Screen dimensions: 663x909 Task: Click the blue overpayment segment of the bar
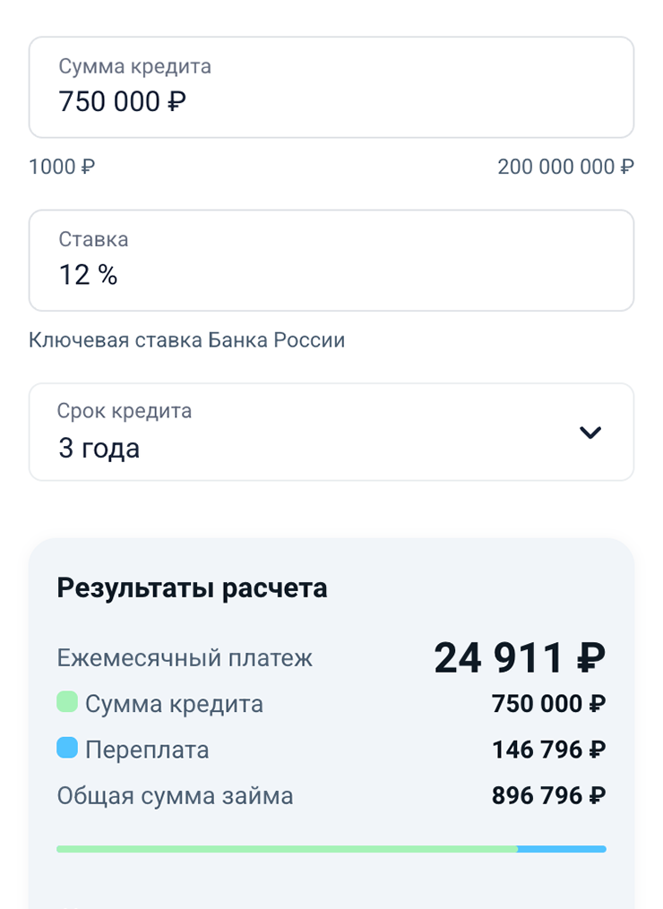click(562, 848)
